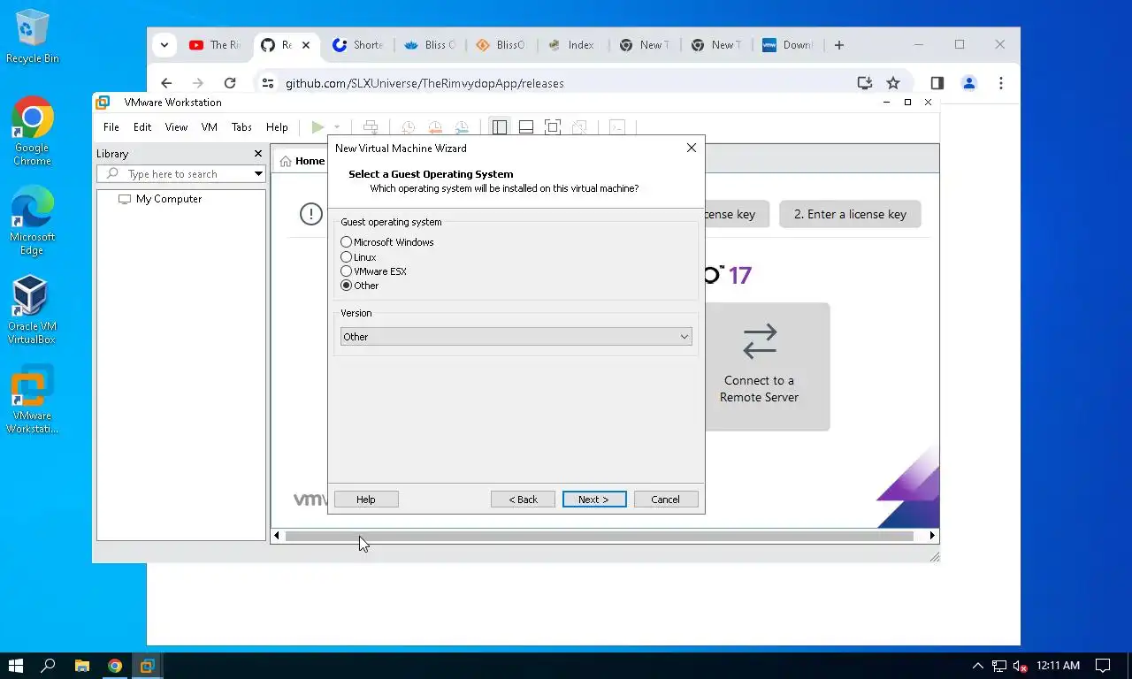This screenshot has height=679, width=1132.
Task: Close the Library panel with its X
Action: coord(258,153)
